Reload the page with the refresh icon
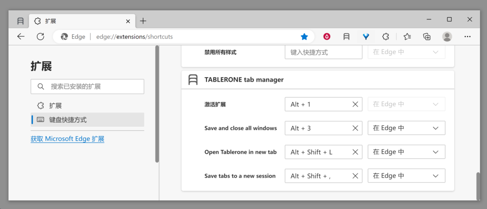Screen dimensions: 487x209 tap(41, 37)
